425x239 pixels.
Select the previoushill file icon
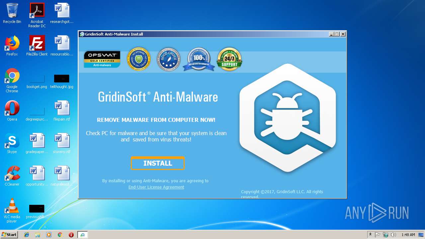[x=37, y=211]
